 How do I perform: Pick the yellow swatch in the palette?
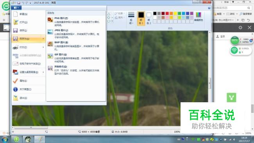coord(175,13)
